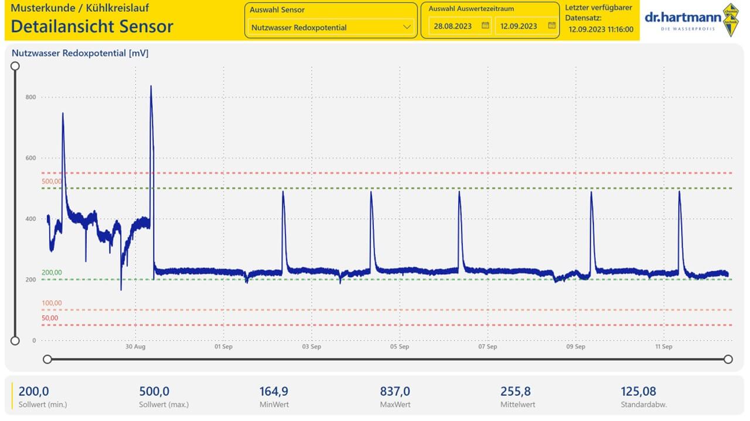Viewport: 750px width, 421px height.
Task: Expand the Nutzwasser Redoxpotential sensor dropdown
Action: pos(331,27)
